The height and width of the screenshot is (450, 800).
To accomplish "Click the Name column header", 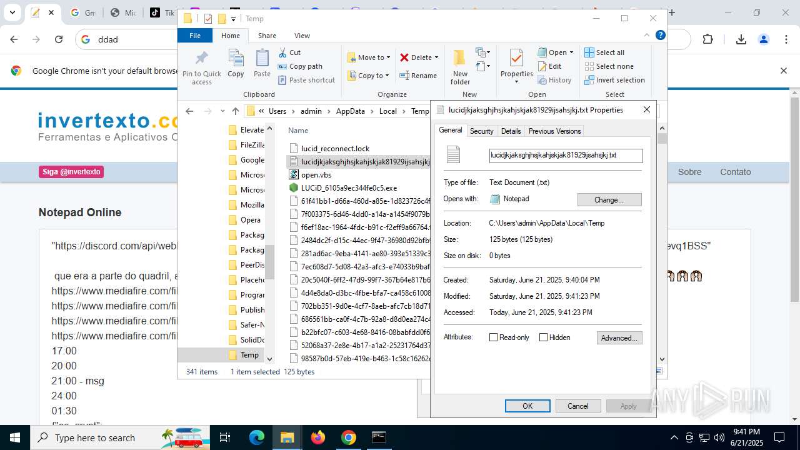I will tap(298, 131).
